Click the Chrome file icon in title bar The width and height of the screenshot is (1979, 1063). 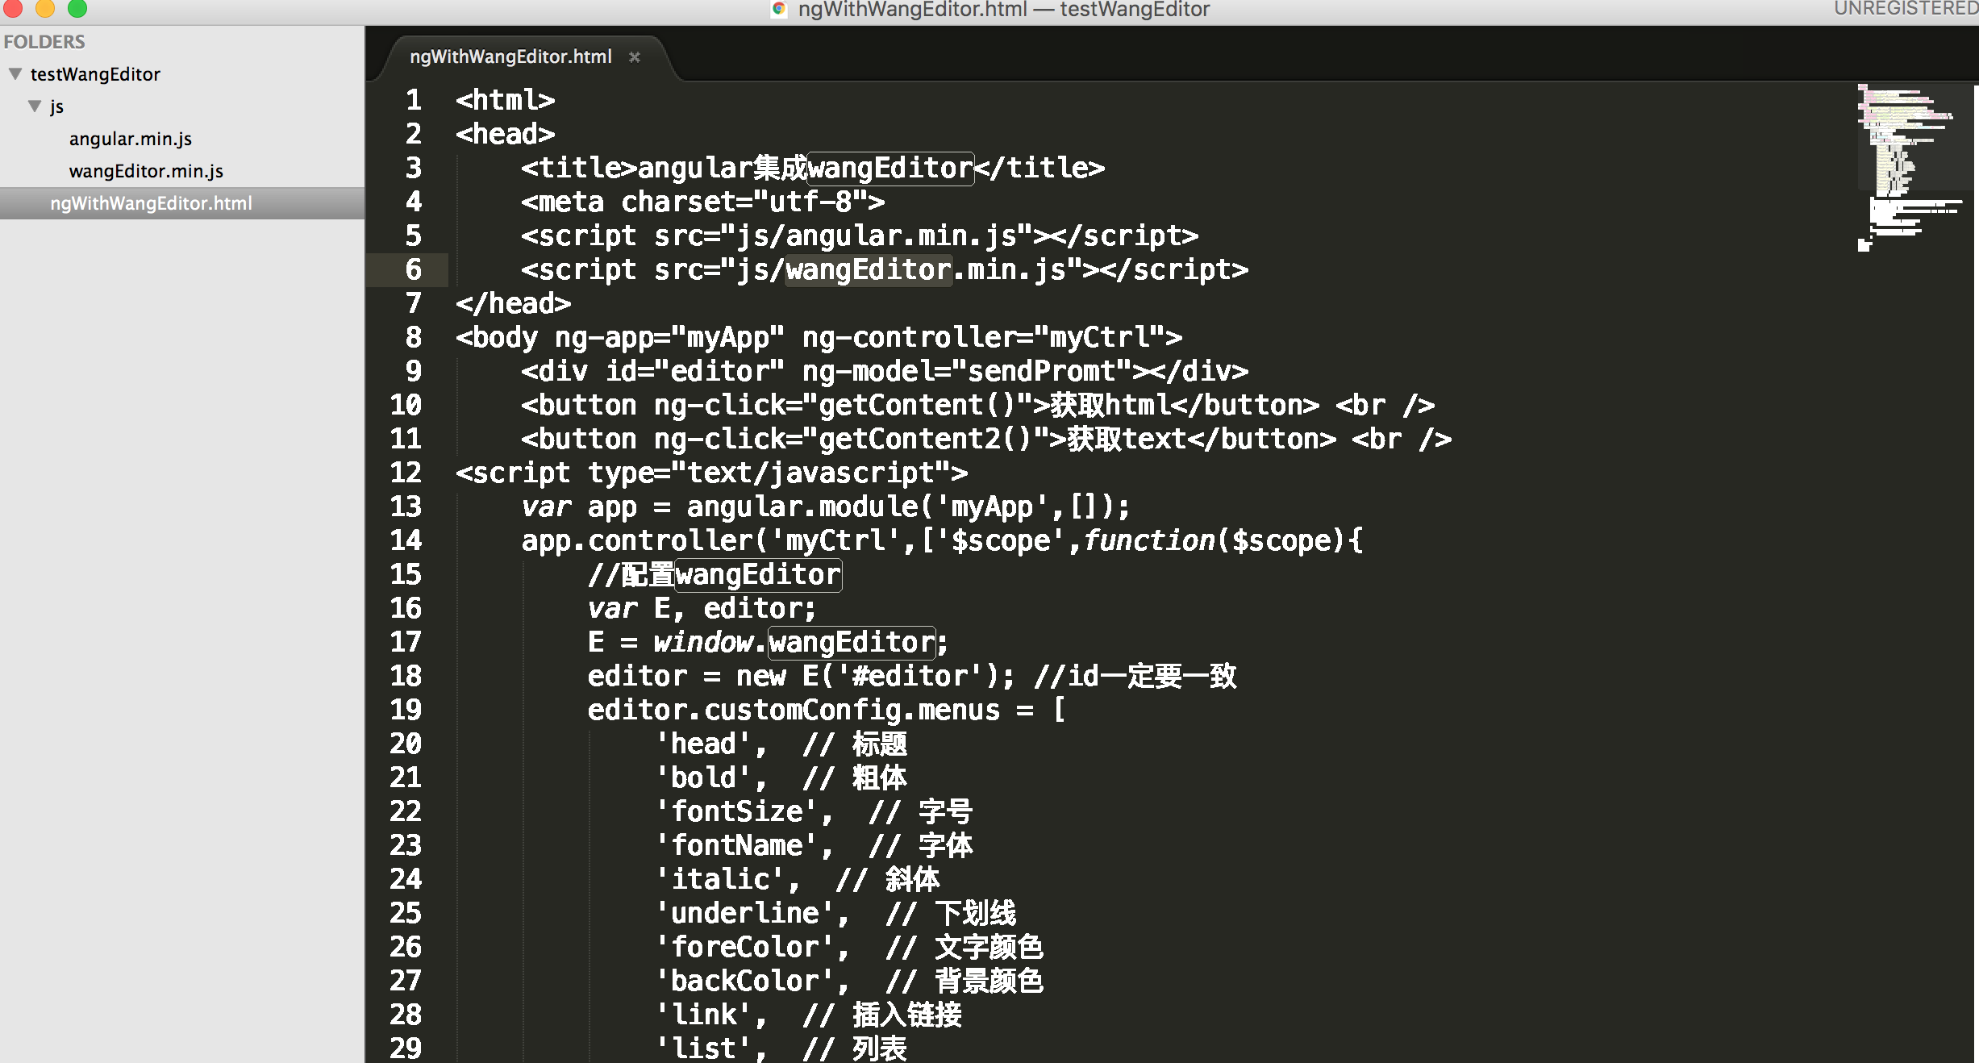coord(779,9)
